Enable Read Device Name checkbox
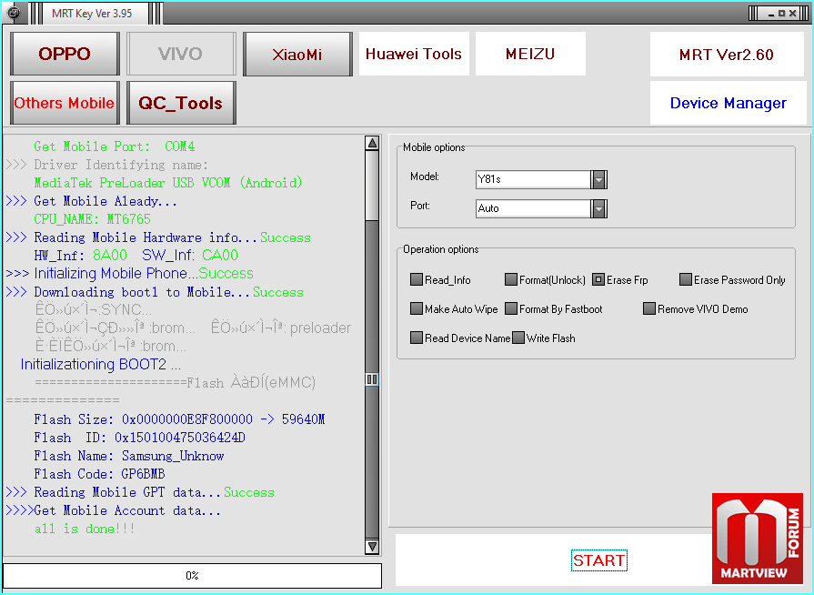Image resolution: width=814 pixels, height=595 pixels. tap(417, 338)
